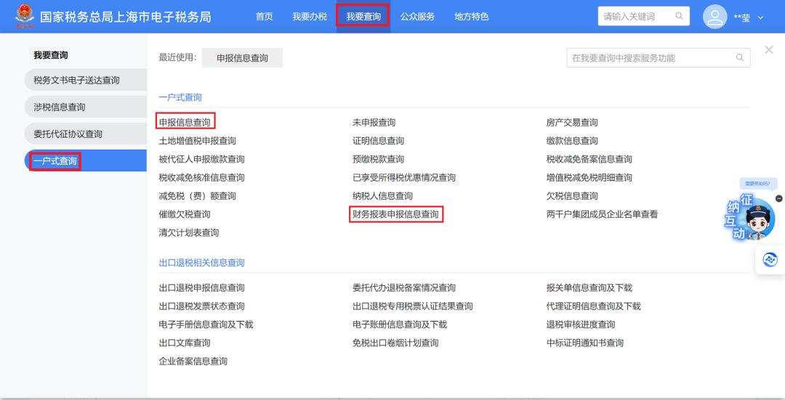Screen dimensions: 785x400
Task: Open the 缴款信息查询 link
Action: coord(572,141)
